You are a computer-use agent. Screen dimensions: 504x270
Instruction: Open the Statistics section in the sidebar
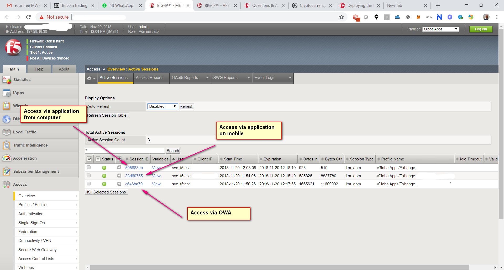click(x=7, y=80)
